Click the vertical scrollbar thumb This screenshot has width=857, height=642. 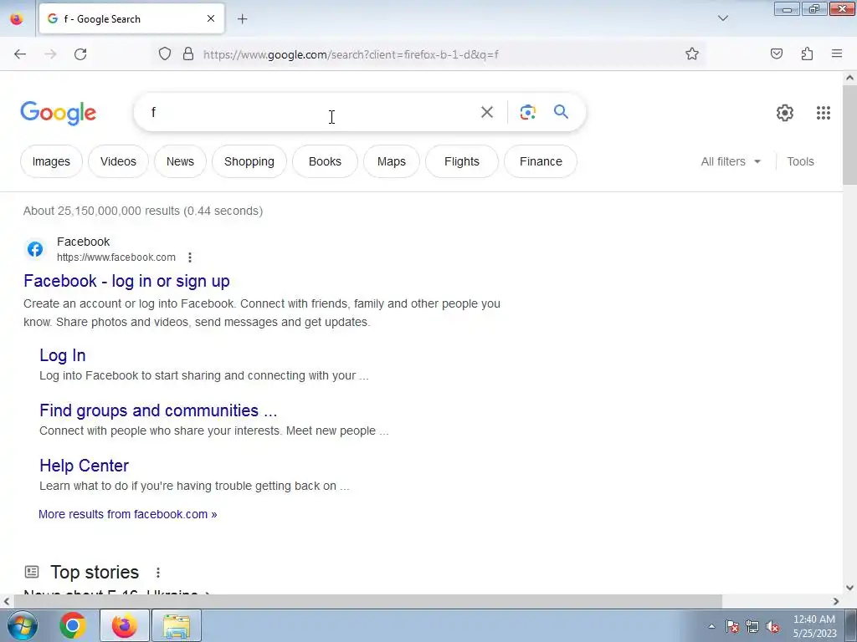point(849,135)
